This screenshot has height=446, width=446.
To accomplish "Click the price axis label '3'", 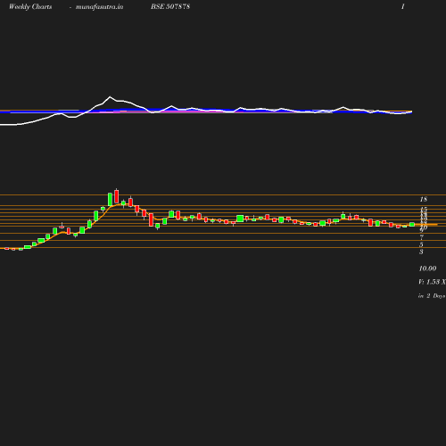I will click(421, 252).
